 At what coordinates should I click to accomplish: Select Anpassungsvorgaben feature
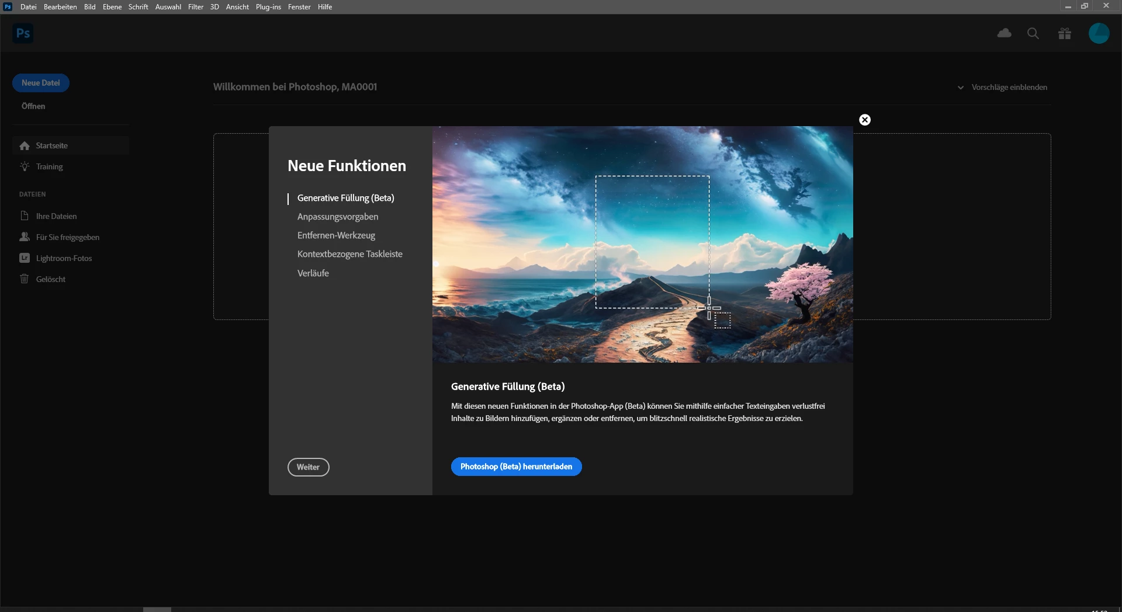point(338,217)
